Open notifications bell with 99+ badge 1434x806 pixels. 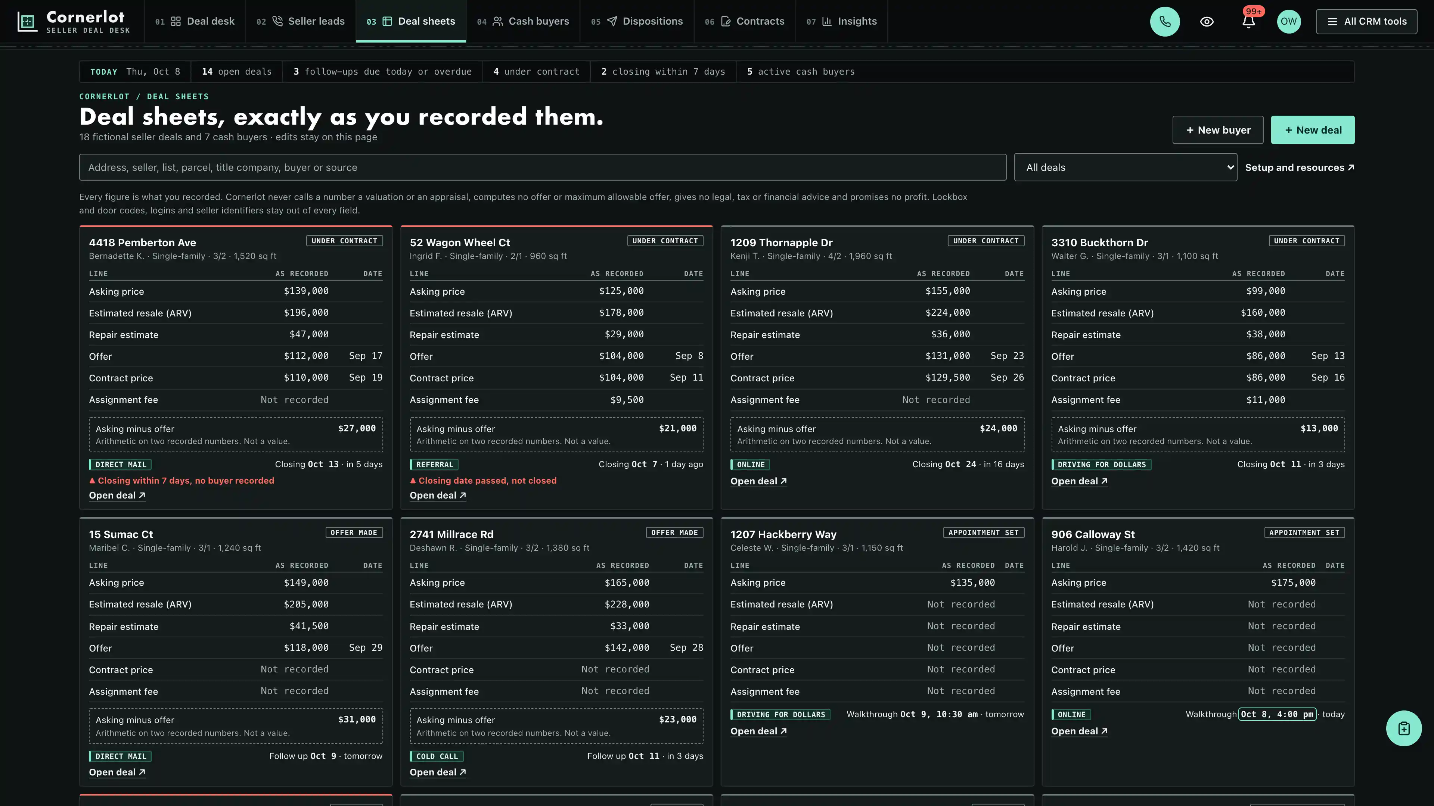click(1248, 22)
